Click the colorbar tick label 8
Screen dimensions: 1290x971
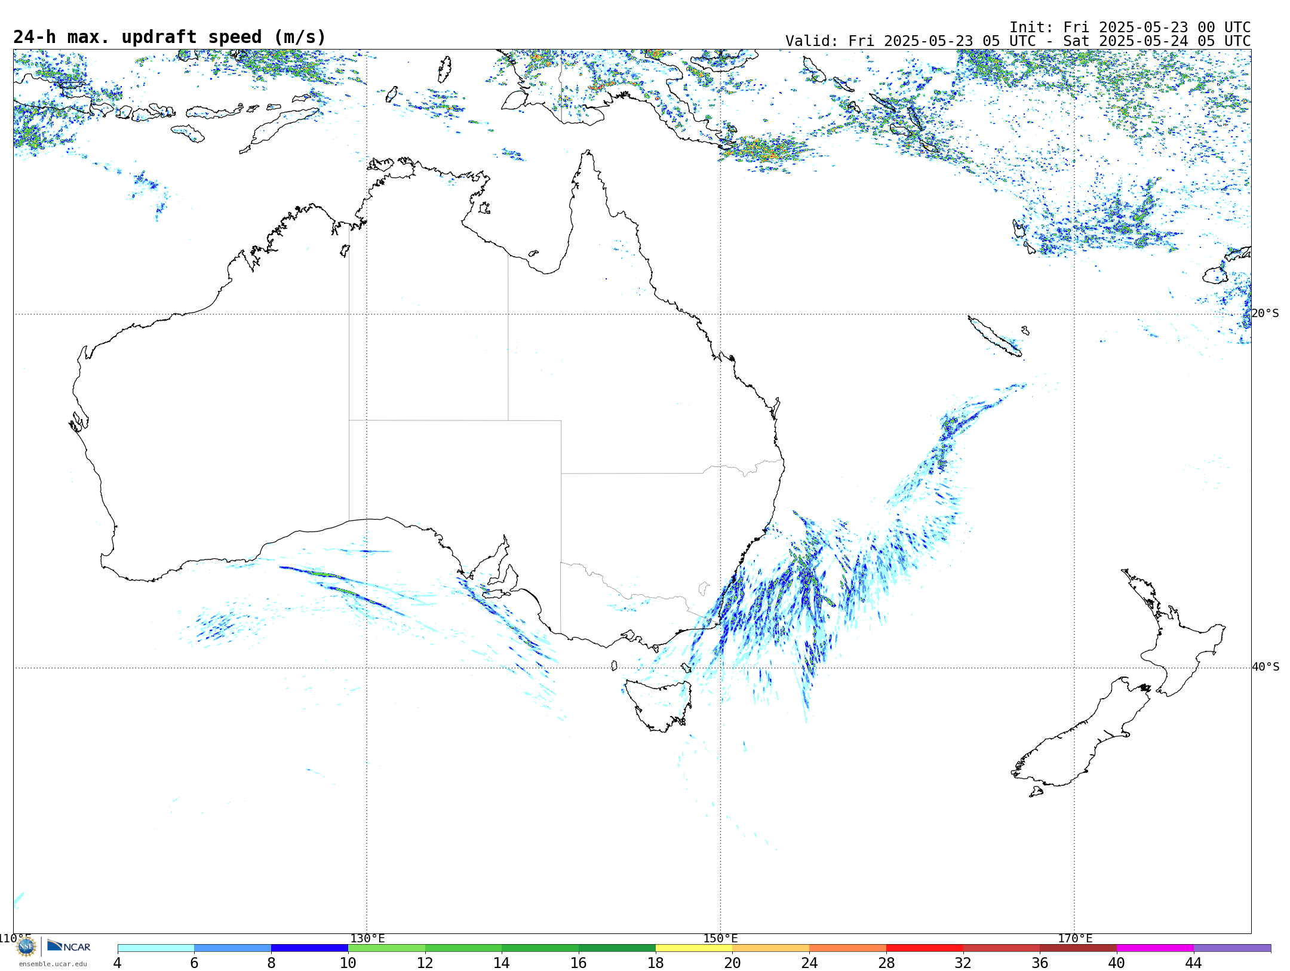[x=271, y=963]
